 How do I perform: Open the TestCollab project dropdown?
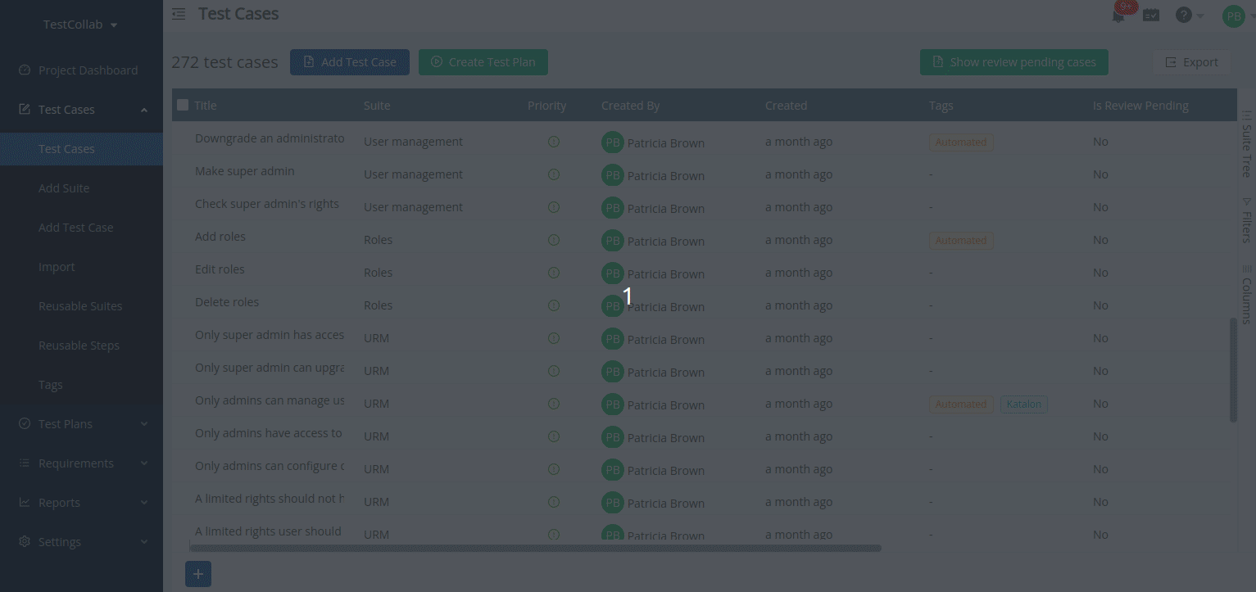click(x=80, y=25)
